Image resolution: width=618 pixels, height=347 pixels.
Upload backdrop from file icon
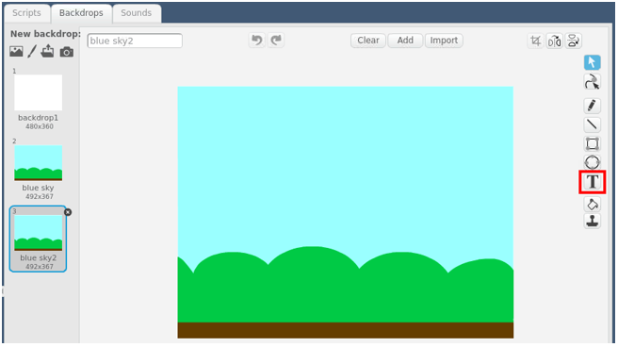[x=47, y=51]
